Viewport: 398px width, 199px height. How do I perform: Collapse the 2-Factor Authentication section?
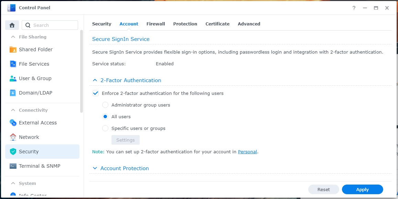click(x=95, y=80)
